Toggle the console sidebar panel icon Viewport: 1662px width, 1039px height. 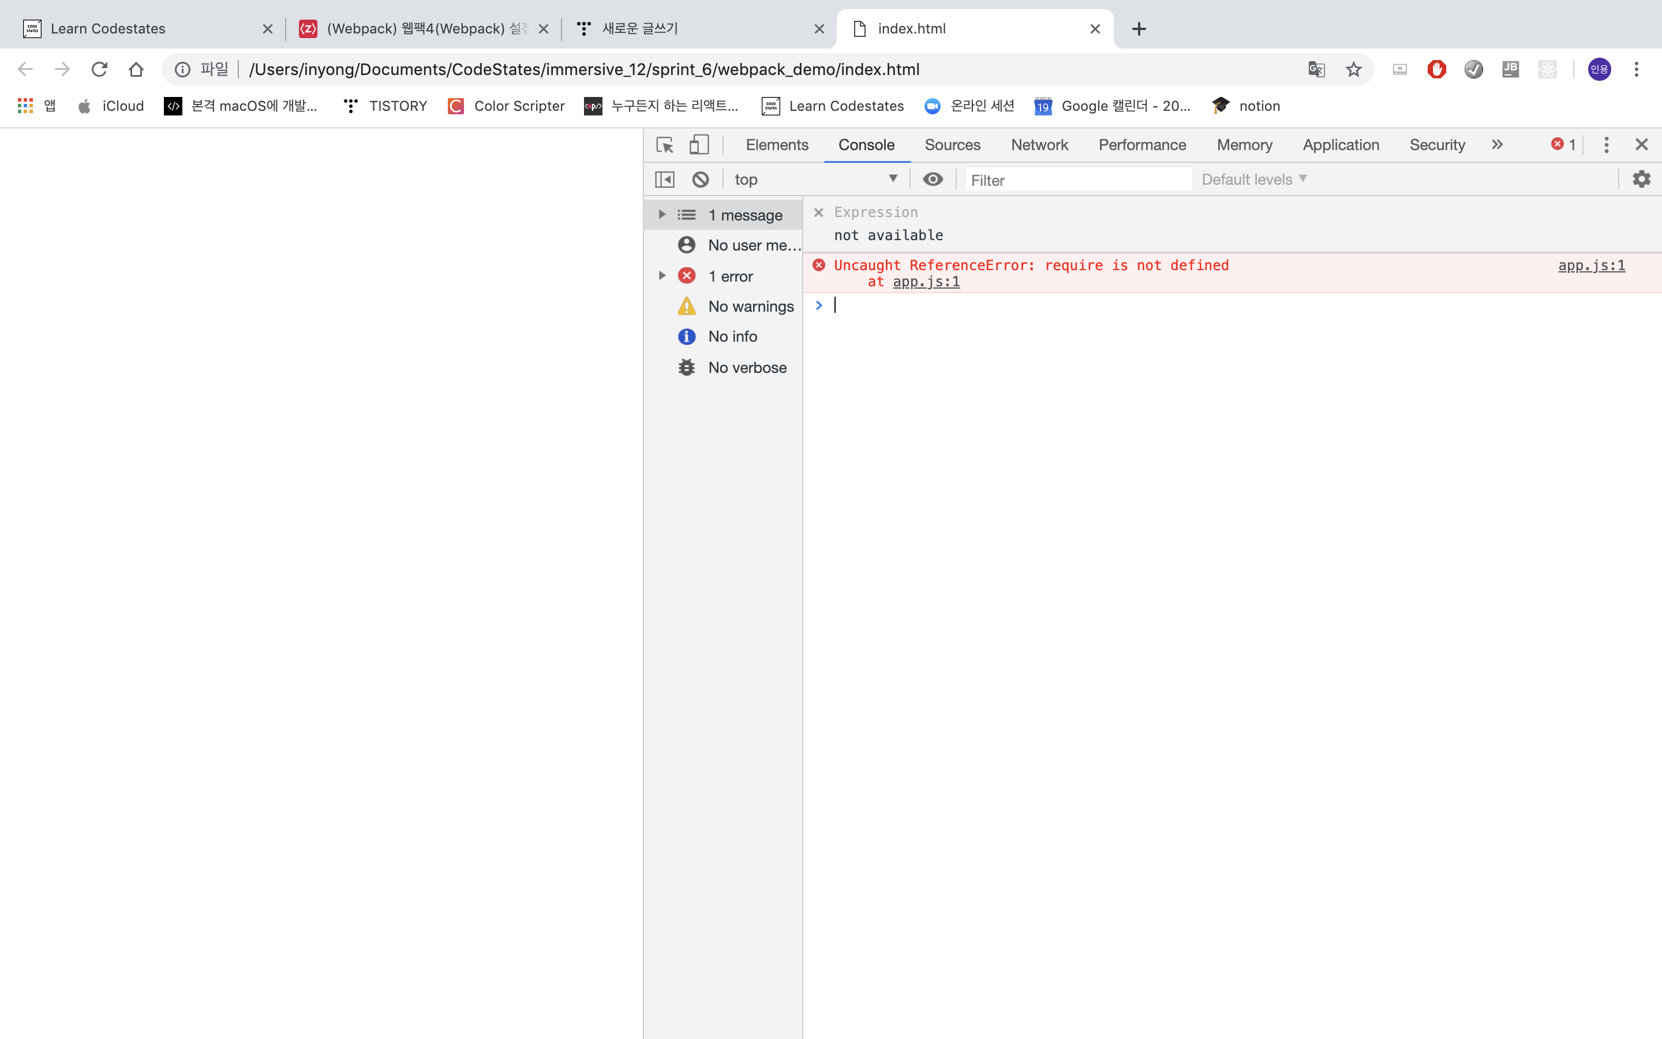(664, 180)
